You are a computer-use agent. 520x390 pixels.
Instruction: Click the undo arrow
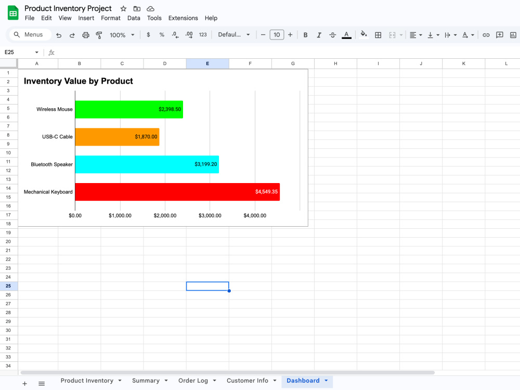point(59,35)
